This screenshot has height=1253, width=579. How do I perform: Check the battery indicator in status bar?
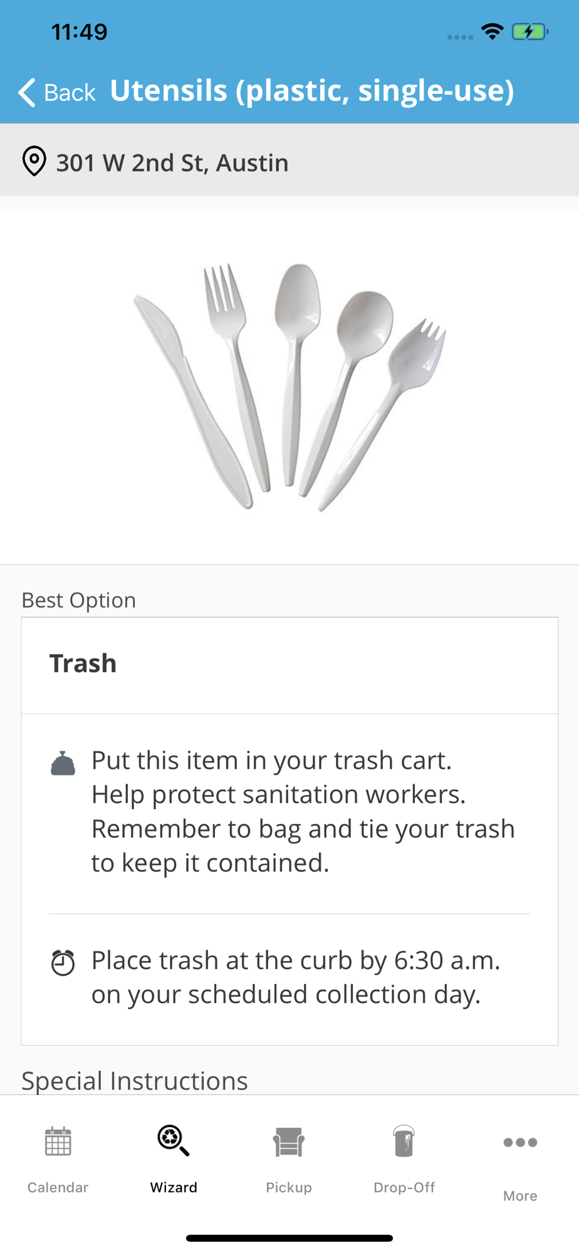(529, 32)
